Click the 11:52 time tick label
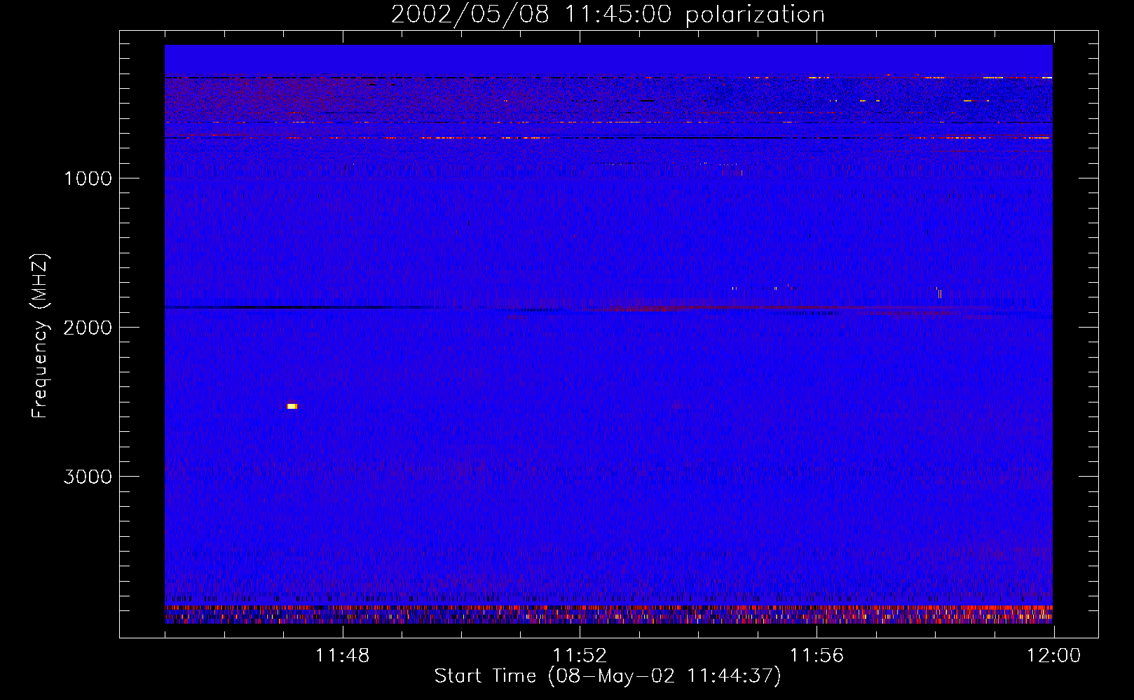Screen dimensions: 1134x700 click(580, 656)
